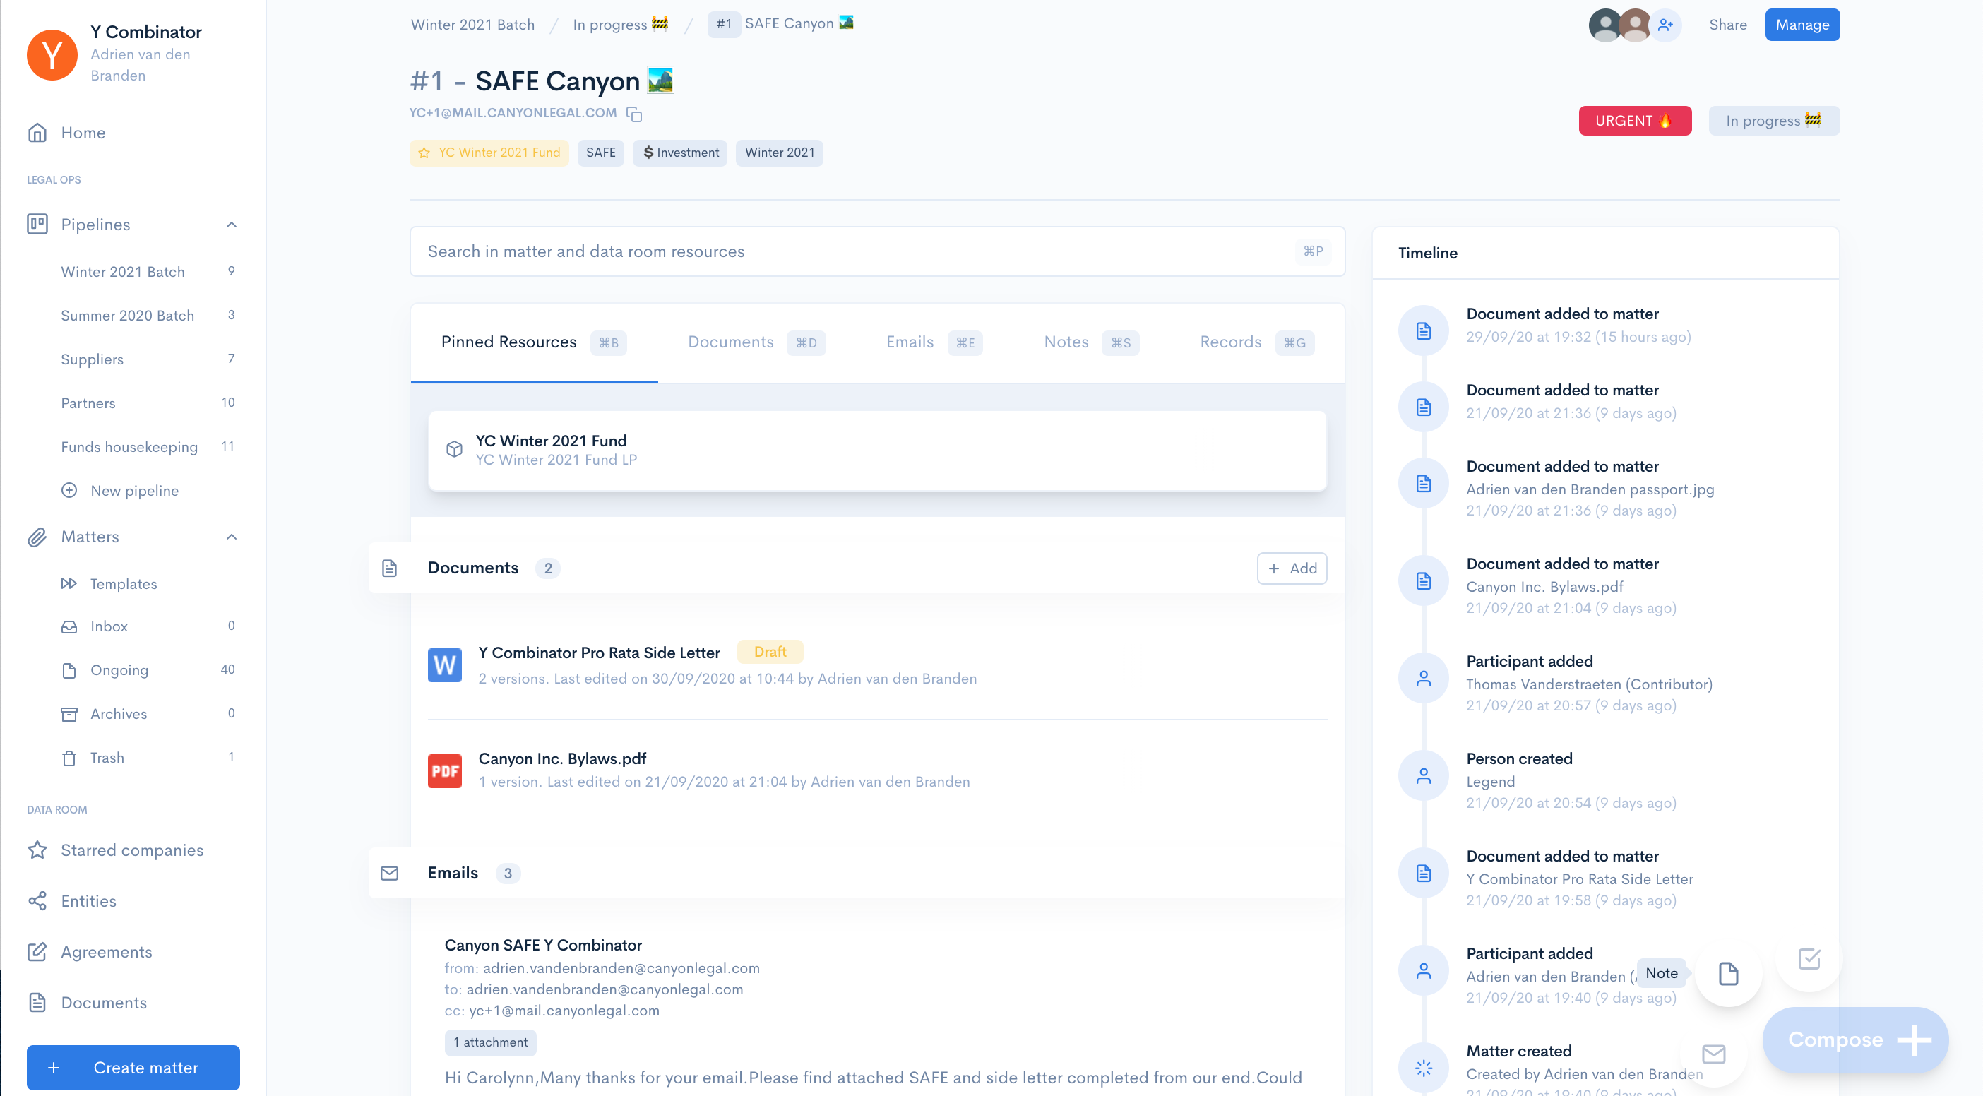Image resolution: width=1983 pixels, height=1096 pixels.
Task: Collapse the Pipelines section
Action: click(231, 225)
